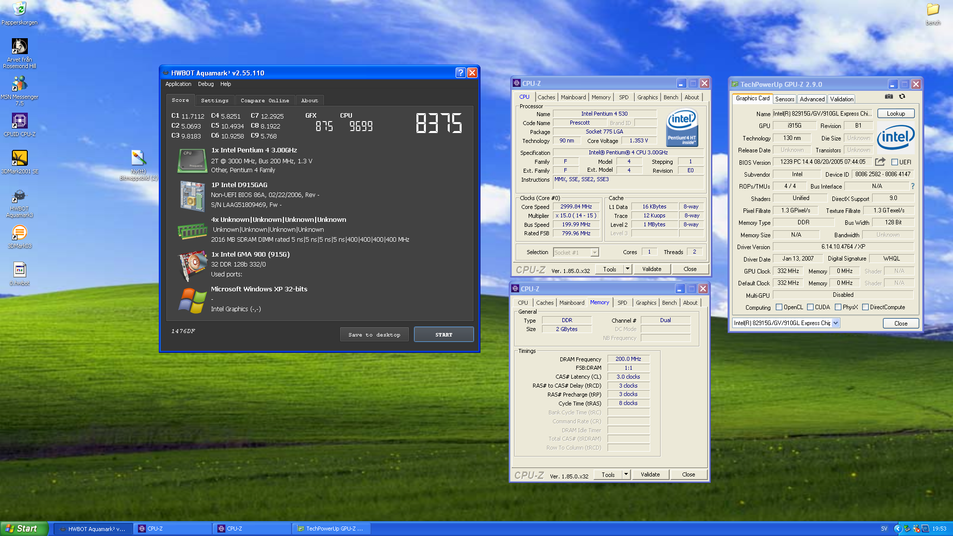Viewport: 953px width, 536px height.
Task: Click Tools button in top CPU-Z
Action: [610, 269]
